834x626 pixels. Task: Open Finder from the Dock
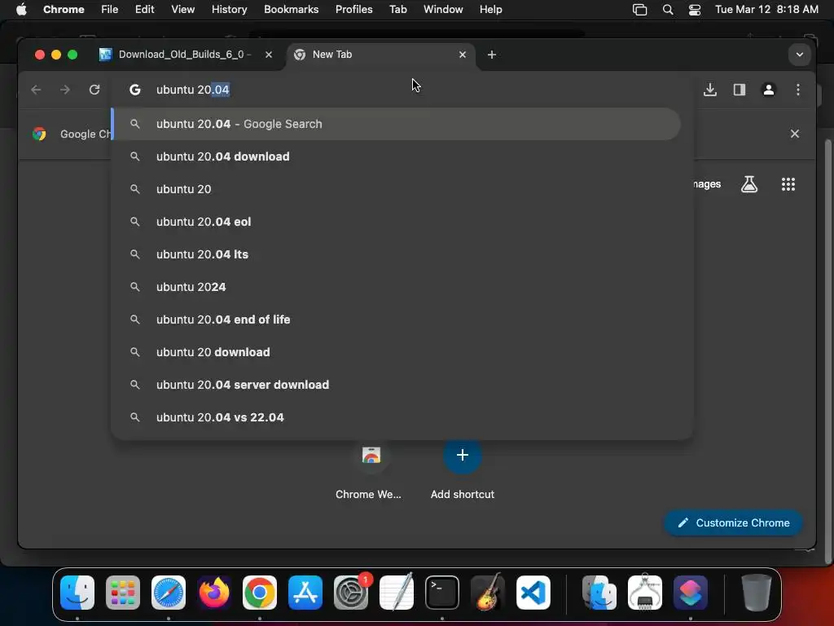tap(77, 593)
